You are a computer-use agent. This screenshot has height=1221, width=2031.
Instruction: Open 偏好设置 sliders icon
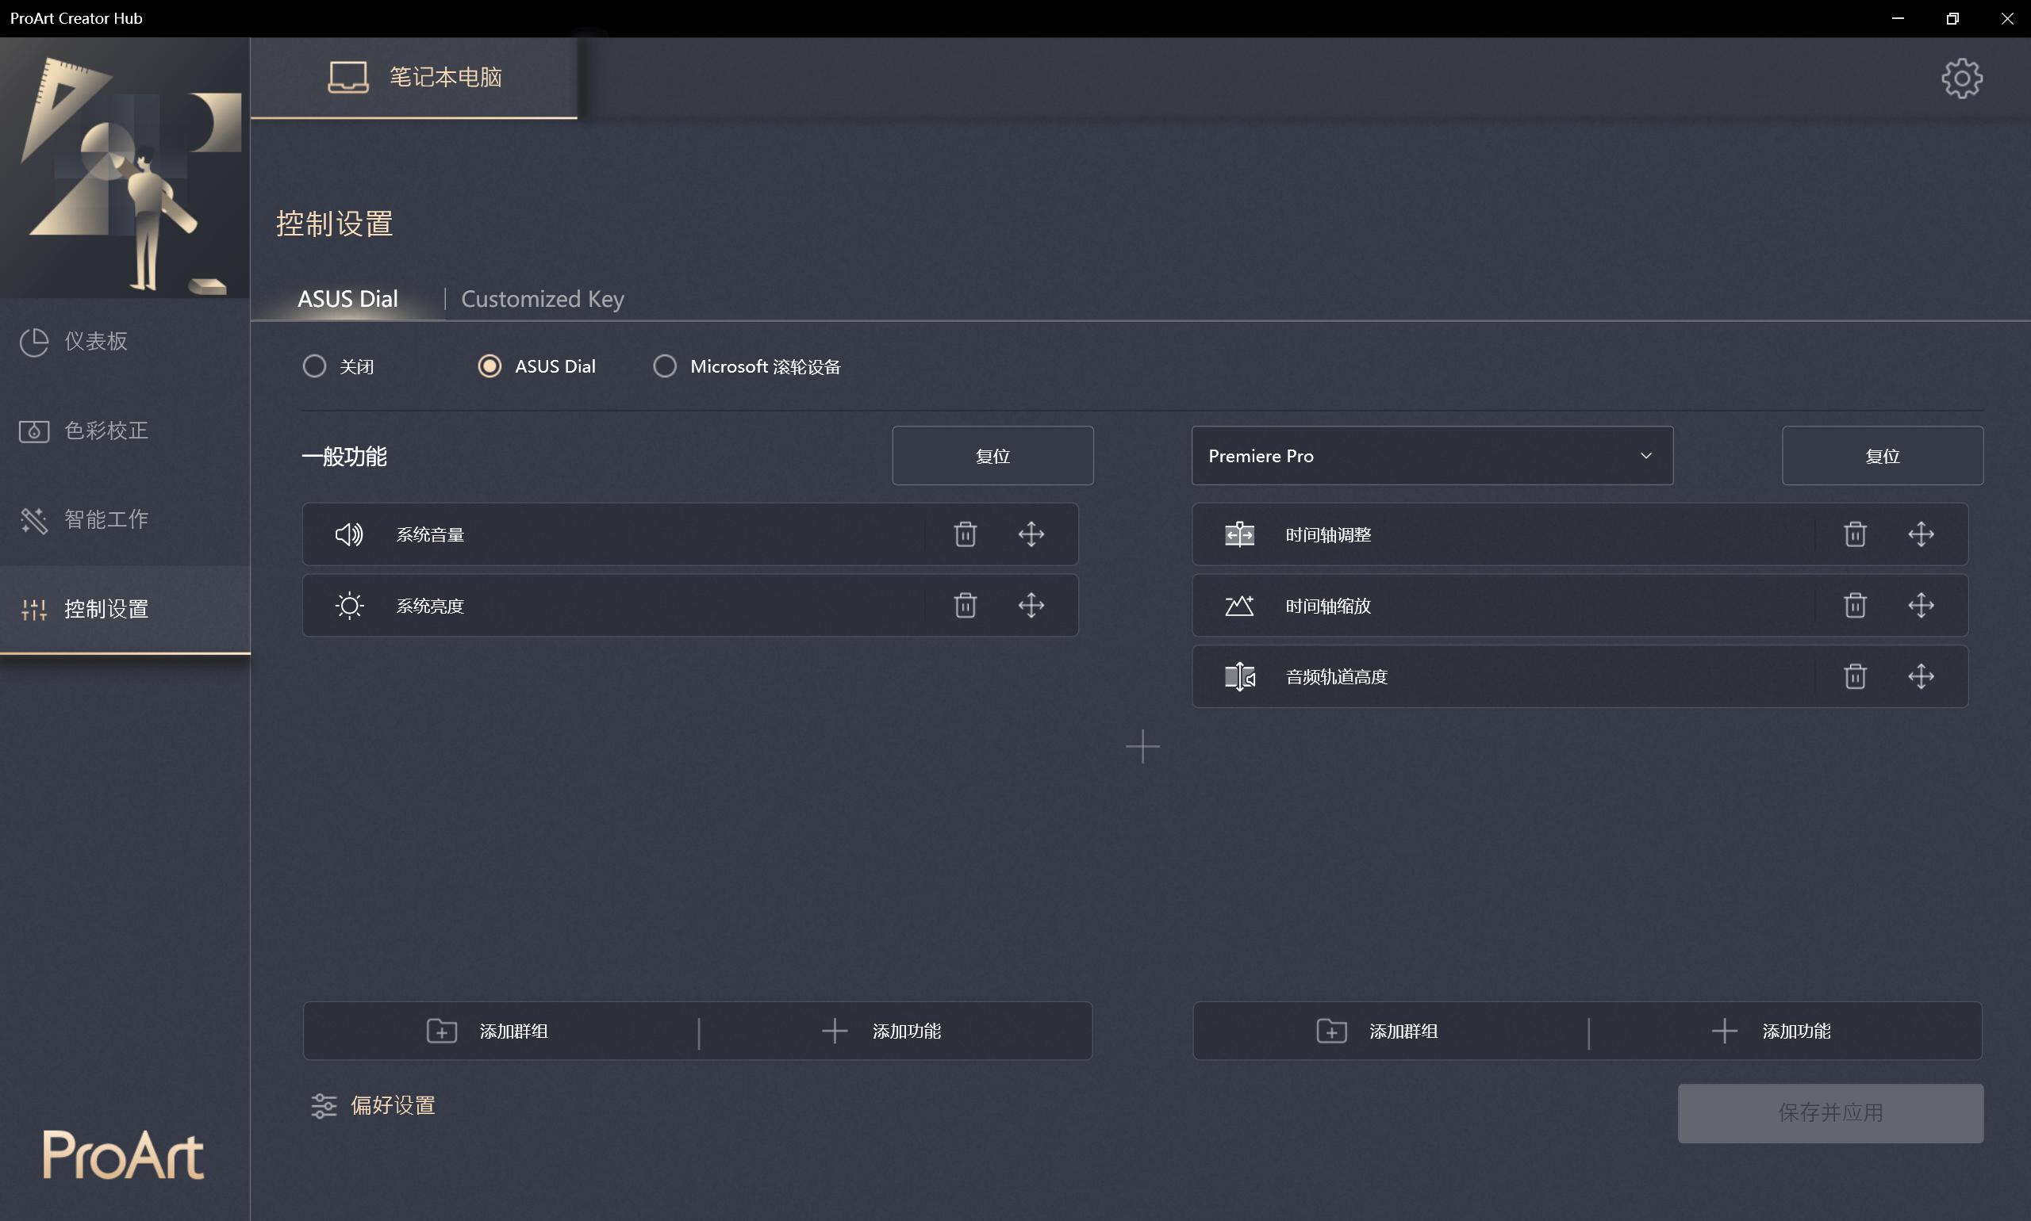[x=324, y=1105]
